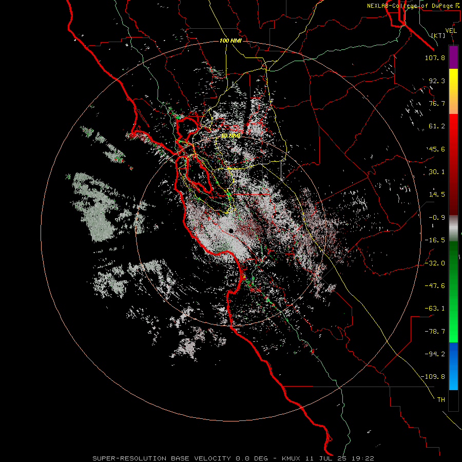Screen dimensions: 462x462
Task: Click the VEL legend heading
Action: coord(451,31)
